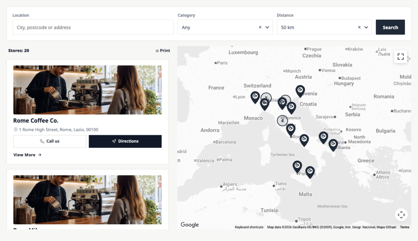
Task: Select the store pin west of Croatia label
Action: point(291,108)
